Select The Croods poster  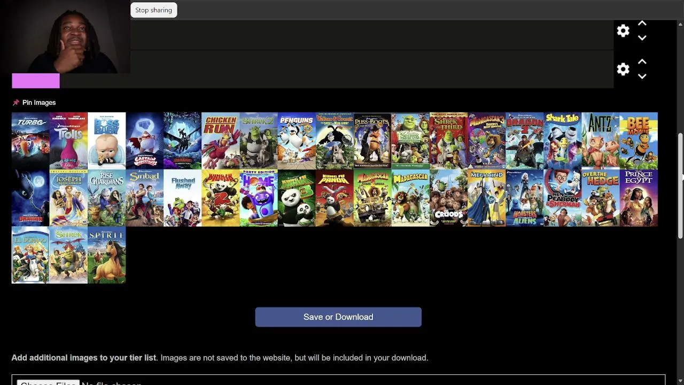click(x=448, y=198)
